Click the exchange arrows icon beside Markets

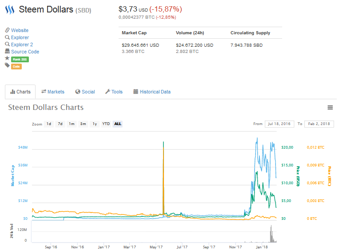tap(44, 91)
